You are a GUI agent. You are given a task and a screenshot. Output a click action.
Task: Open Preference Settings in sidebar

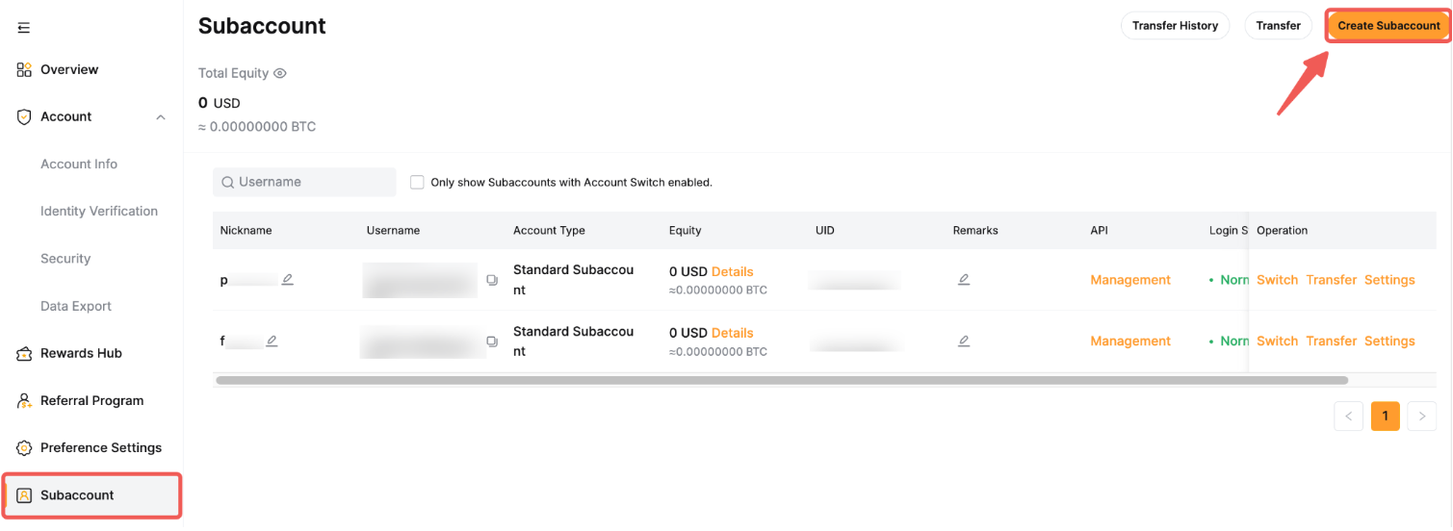[x=100, y=447]
